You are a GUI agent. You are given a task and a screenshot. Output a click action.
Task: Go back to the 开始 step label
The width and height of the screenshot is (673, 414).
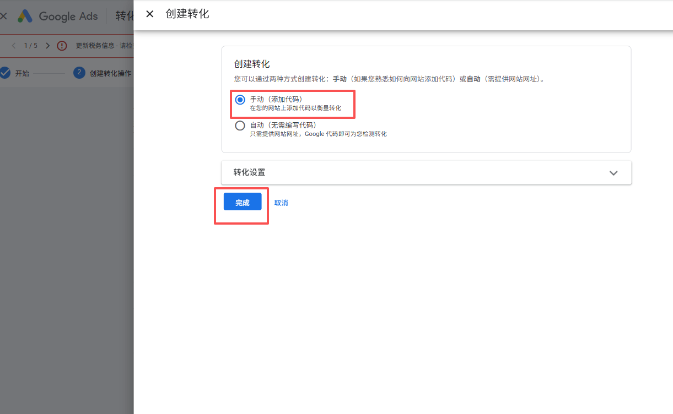[x=22, y=73]
